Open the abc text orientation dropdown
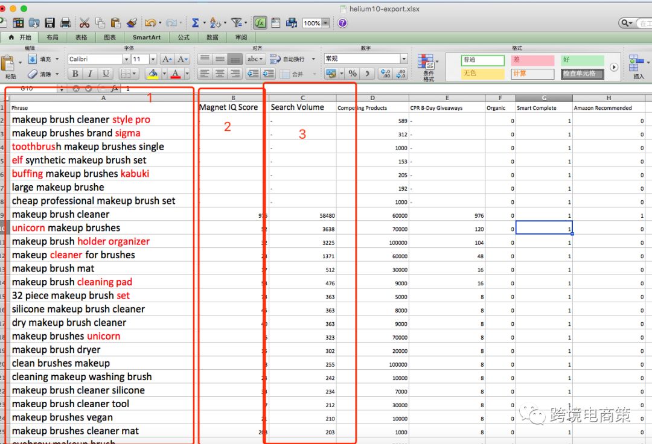The image size is (652, 444). [255, 59]
